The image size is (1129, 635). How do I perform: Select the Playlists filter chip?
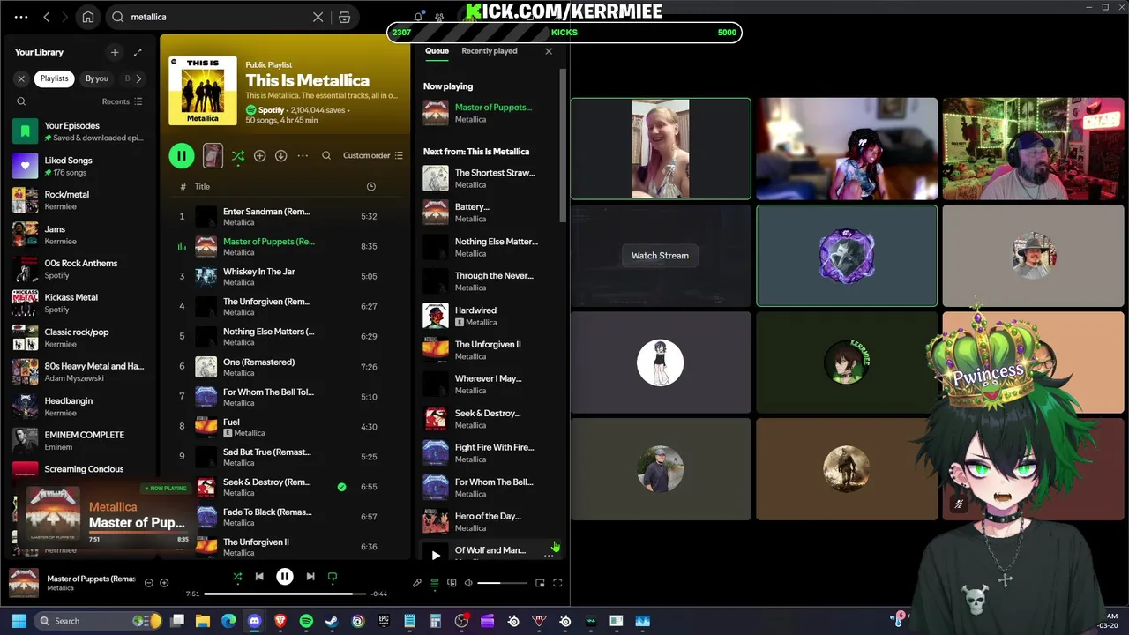coord(54,78)
